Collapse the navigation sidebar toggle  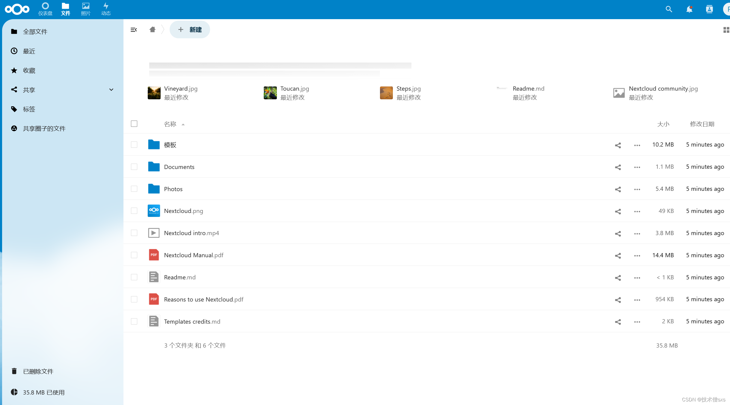[x=134, y=30]
